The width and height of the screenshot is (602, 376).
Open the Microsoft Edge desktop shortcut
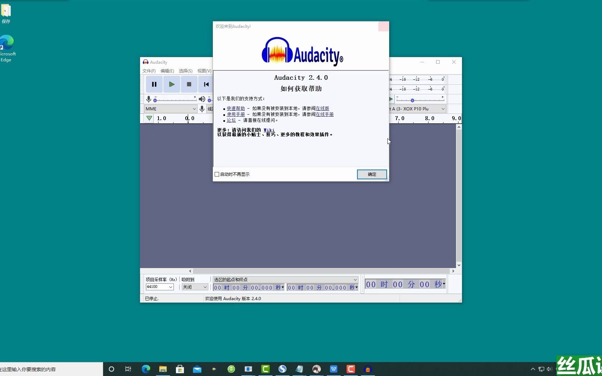pyautogui.click(x=6, y=48)
